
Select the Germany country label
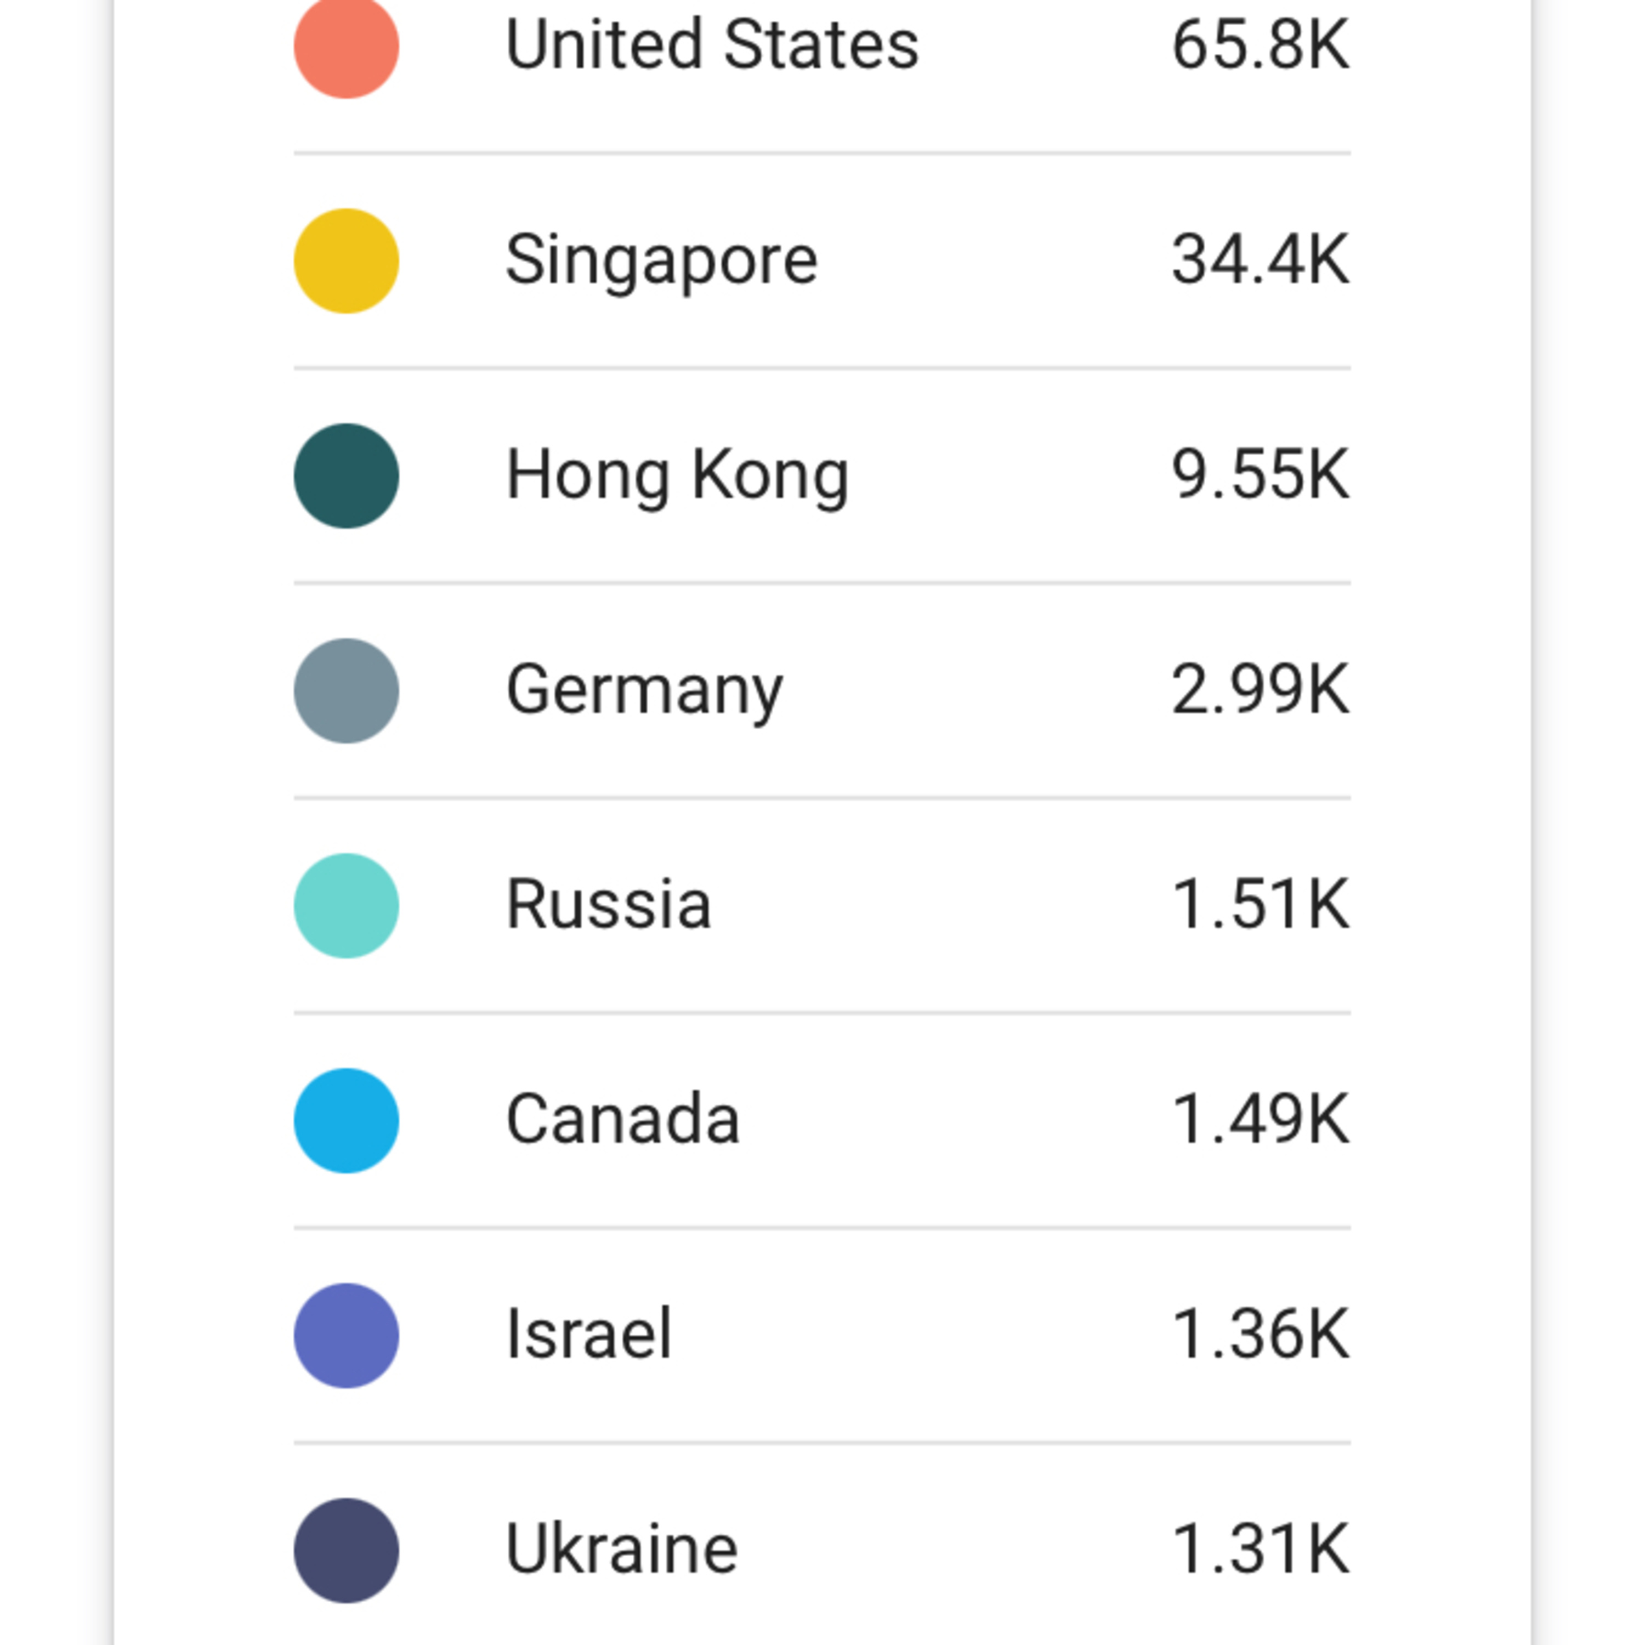point(644,690)
